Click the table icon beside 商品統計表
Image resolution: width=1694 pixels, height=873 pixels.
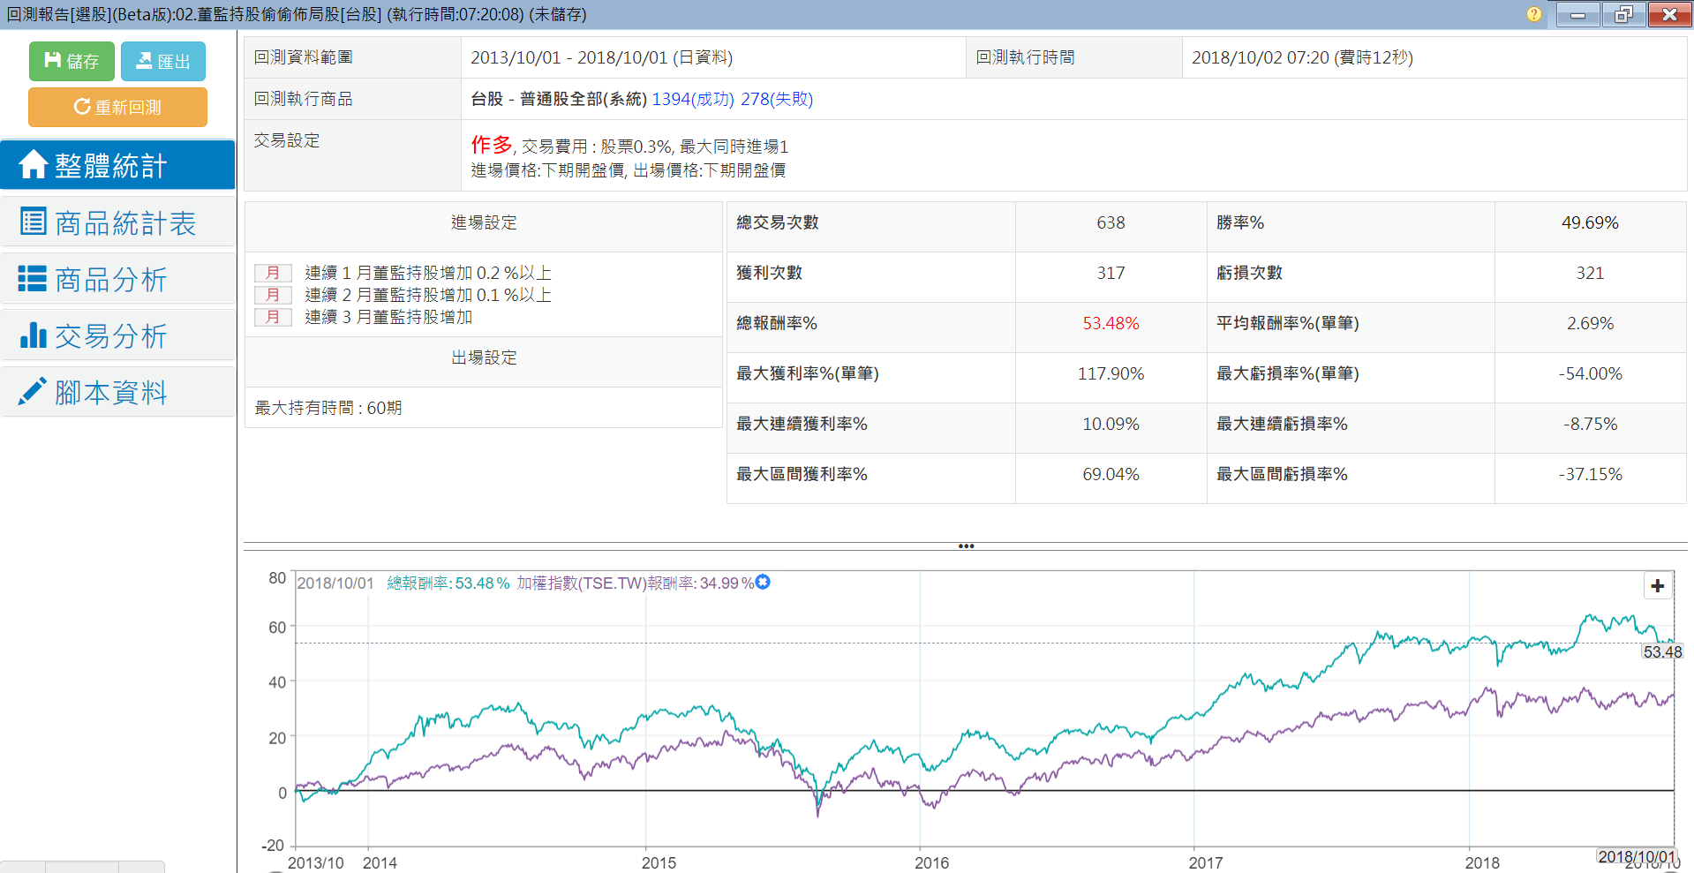33,222
